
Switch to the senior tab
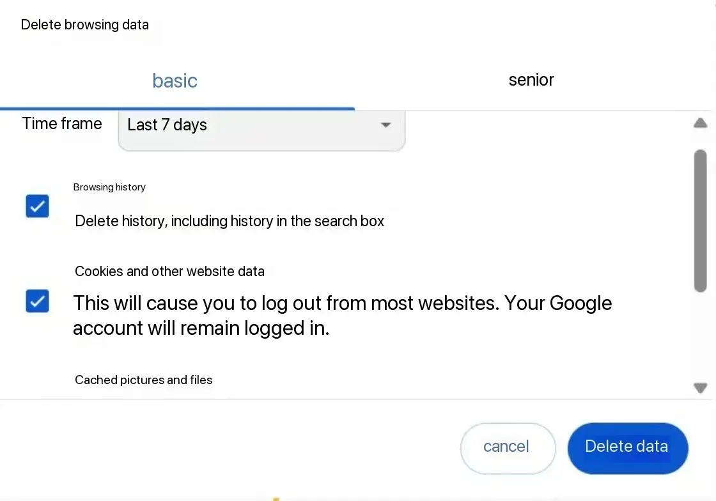point(531,80)
